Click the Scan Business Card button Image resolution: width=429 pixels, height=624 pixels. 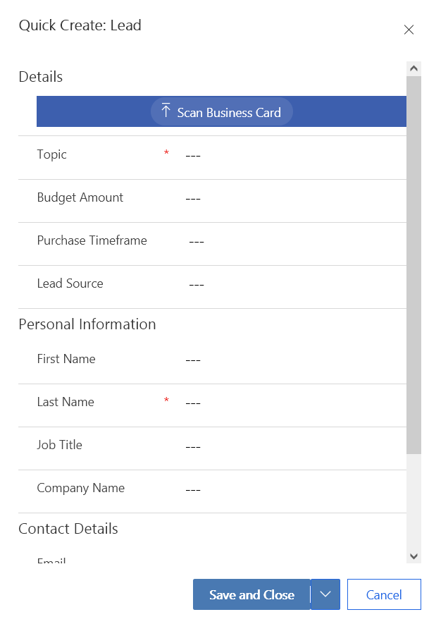pos(222,112)
